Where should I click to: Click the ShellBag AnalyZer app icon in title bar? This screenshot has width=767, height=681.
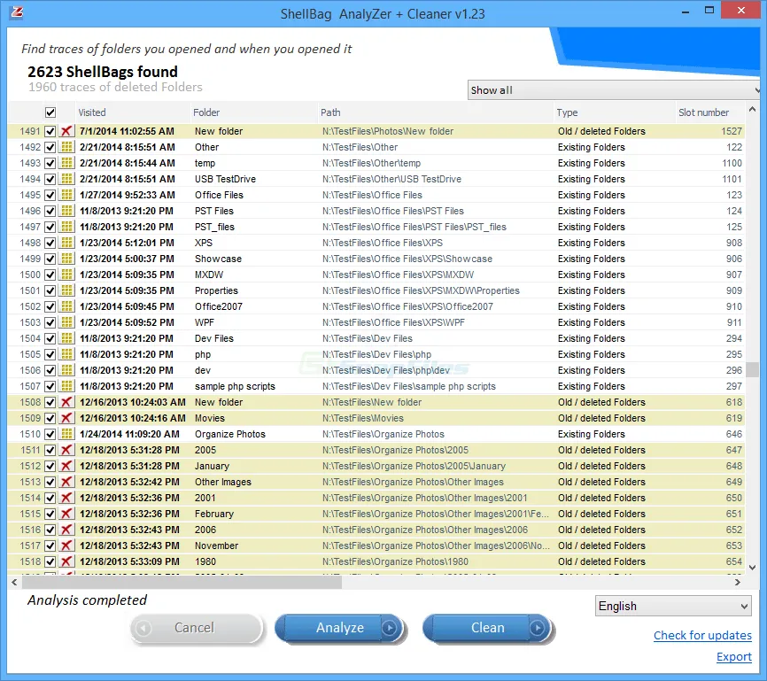[x=17, y=12]
